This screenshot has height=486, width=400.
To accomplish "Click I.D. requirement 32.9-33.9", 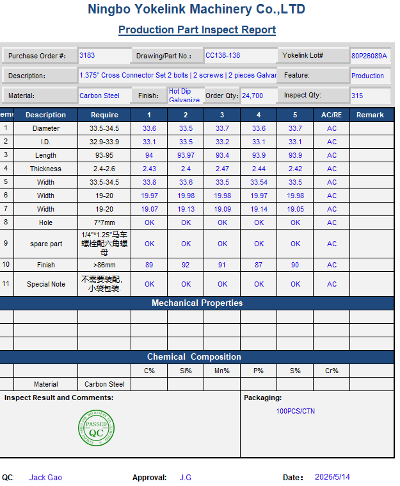I will pyautogui.click(x=104, y=142).
